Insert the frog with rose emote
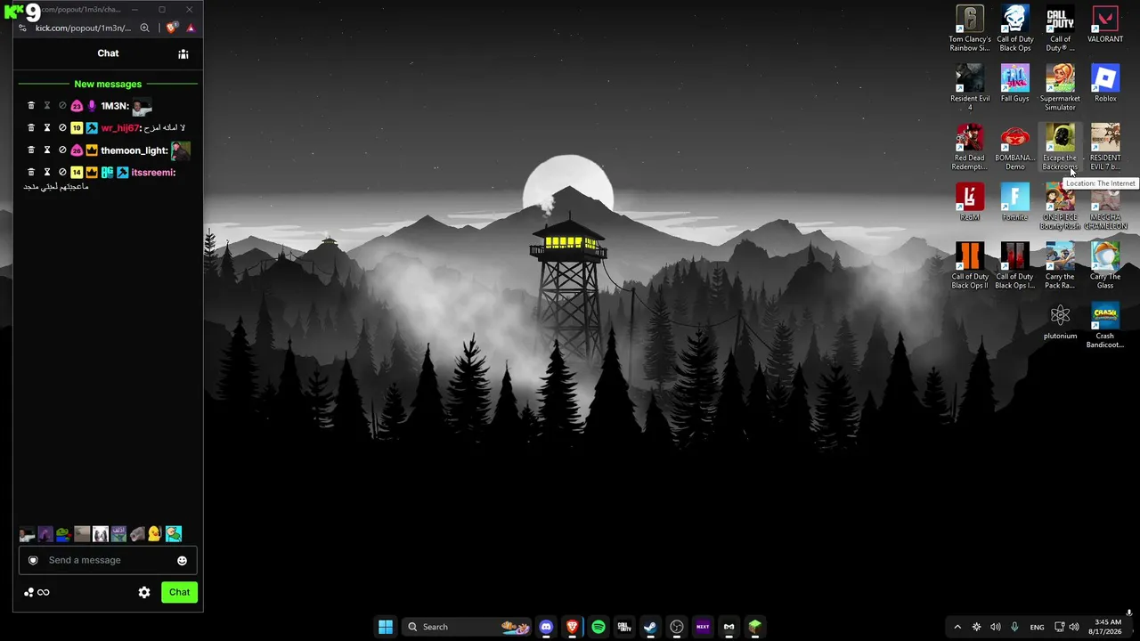 [63, 534]
